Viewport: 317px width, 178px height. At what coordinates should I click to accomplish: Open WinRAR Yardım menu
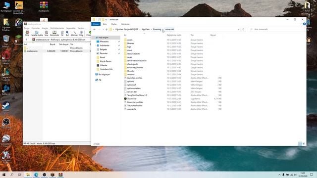click(81, 28)
